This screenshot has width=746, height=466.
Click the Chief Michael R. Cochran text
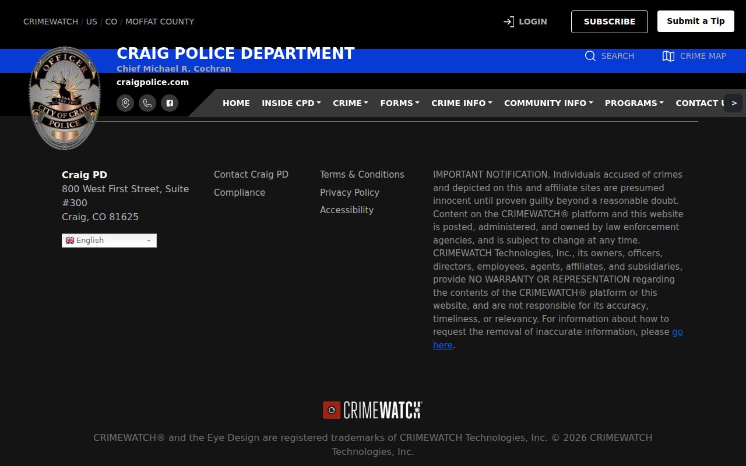[174, 69]
